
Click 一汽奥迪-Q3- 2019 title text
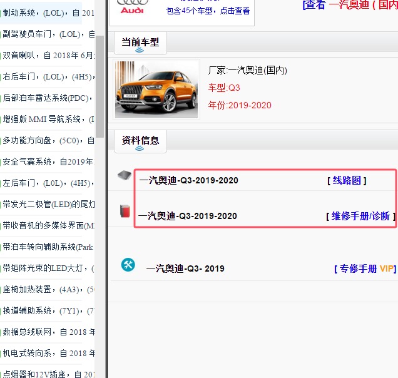[x=185, y=268]
